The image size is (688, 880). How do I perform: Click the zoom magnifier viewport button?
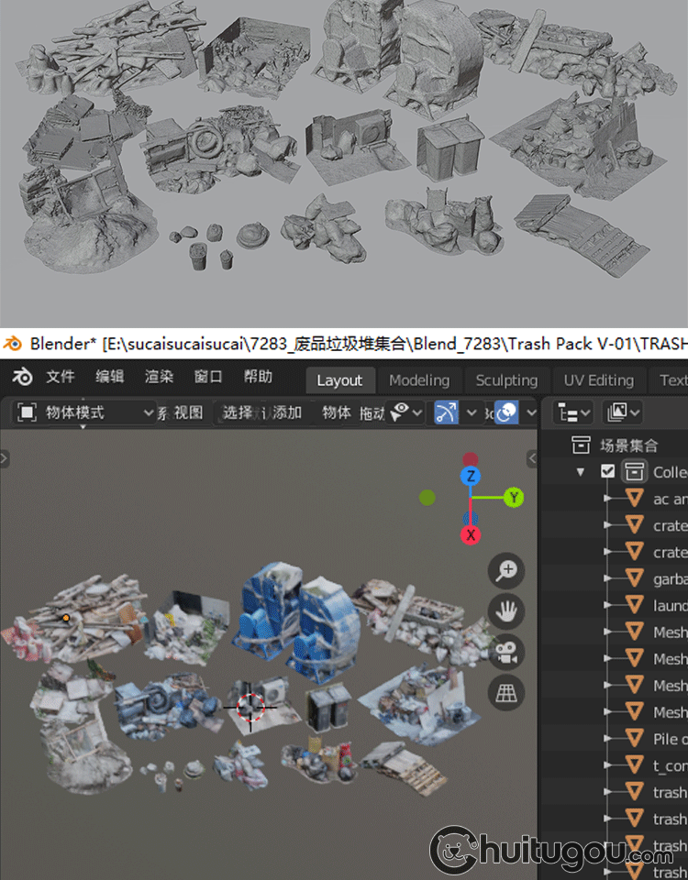[506, 571]
